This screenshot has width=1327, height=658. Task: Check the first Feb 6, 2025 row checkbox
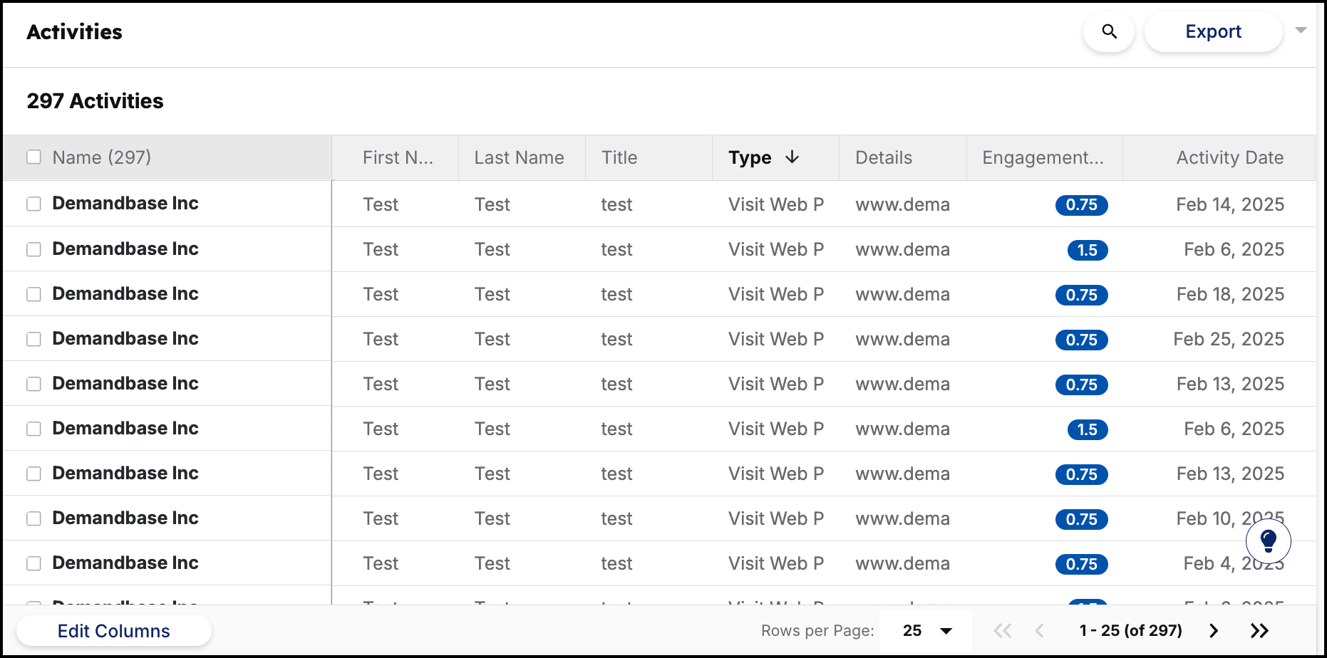(33, 249)
